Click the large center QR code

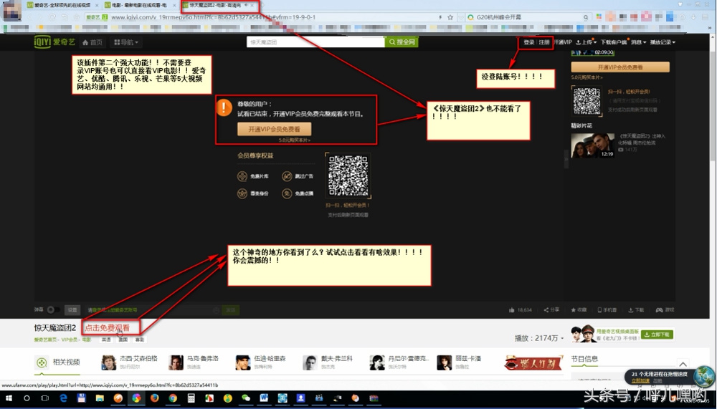[x=348, y=176]
